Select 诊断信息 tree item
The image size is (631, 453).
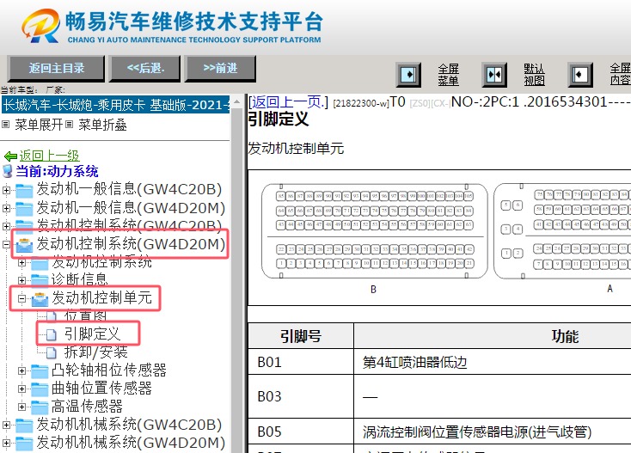click(80, 279)
